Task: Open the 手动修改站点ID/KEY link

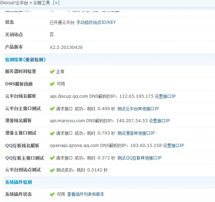Action: click(x=96, y=22)
